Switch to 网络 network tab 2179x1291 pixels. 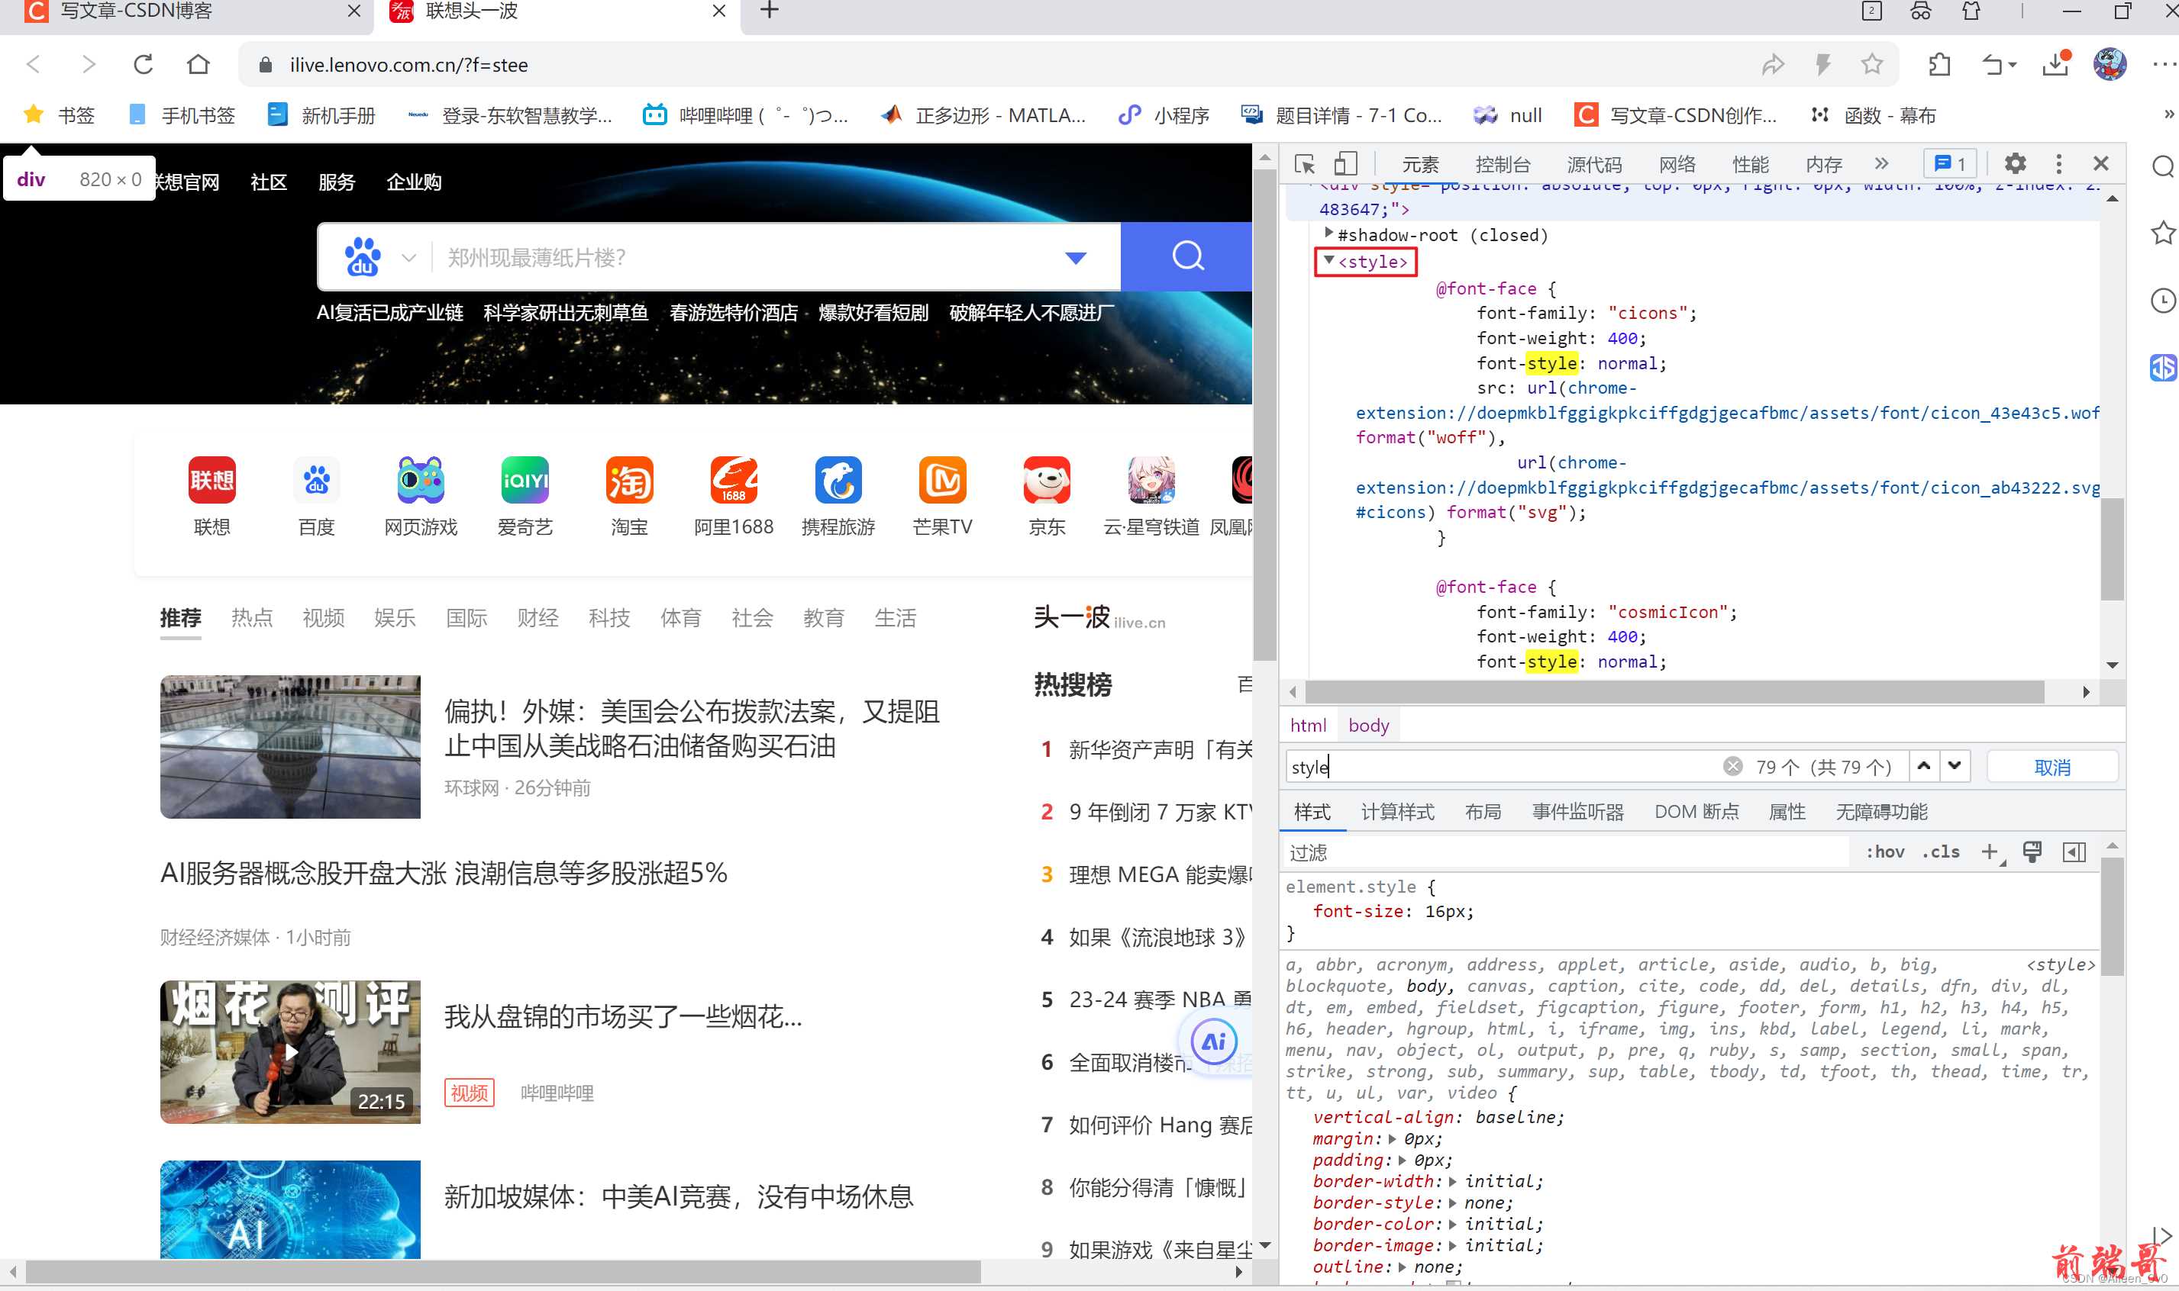1677,164
